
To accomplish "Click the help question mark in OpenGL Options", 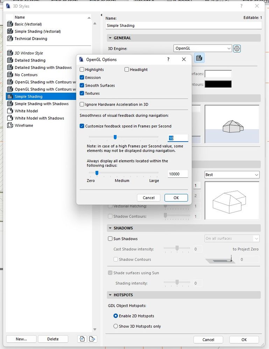I will (x=168, y=59).
